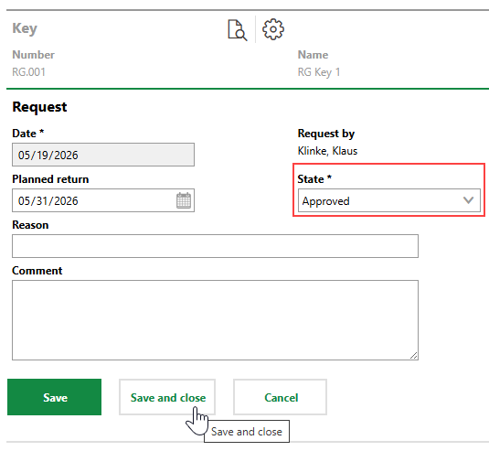Expand the State dropdown arrow
This screenshot has width=489, height=451.
pyautogui.click(x=468, y=200)
